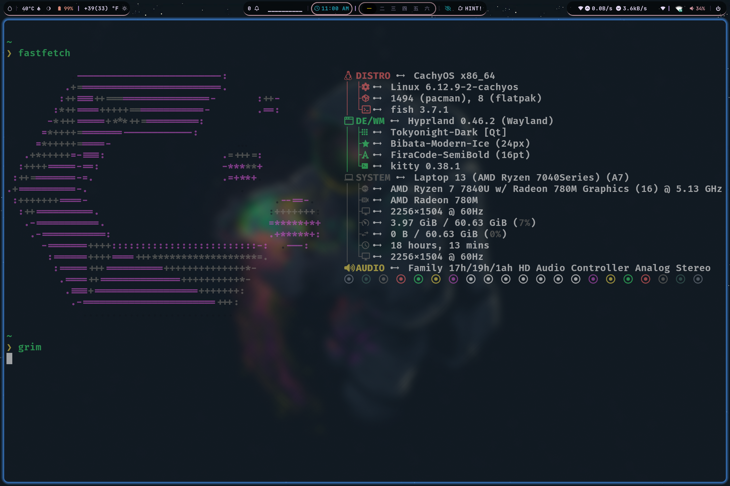Image resolution: width=730 pixels, height=486 pixels.
Task: Click the text kitty 0.38.1
Action: point(425,166)
